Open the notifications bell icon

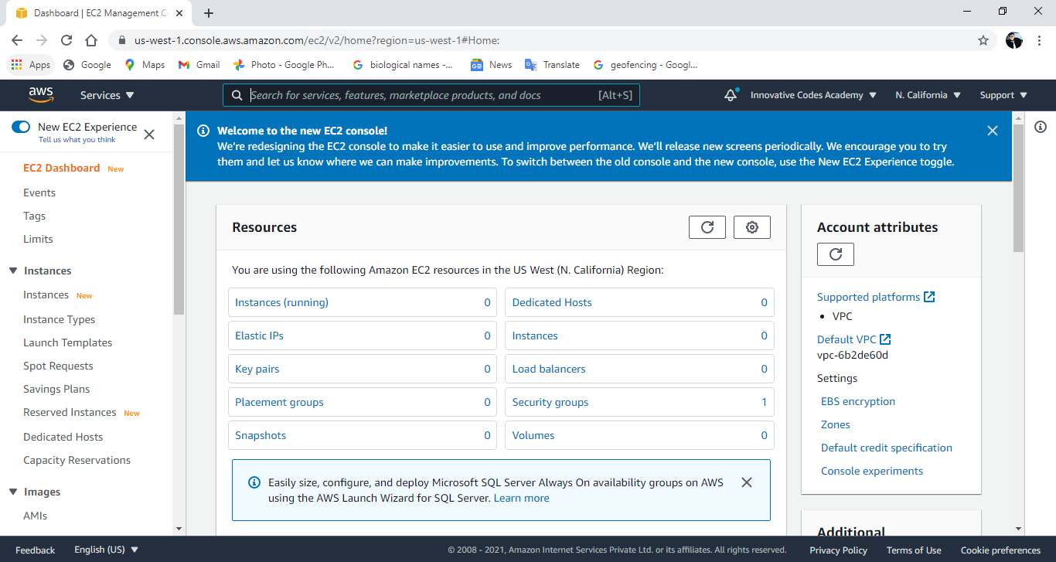(x=730, y=94)
